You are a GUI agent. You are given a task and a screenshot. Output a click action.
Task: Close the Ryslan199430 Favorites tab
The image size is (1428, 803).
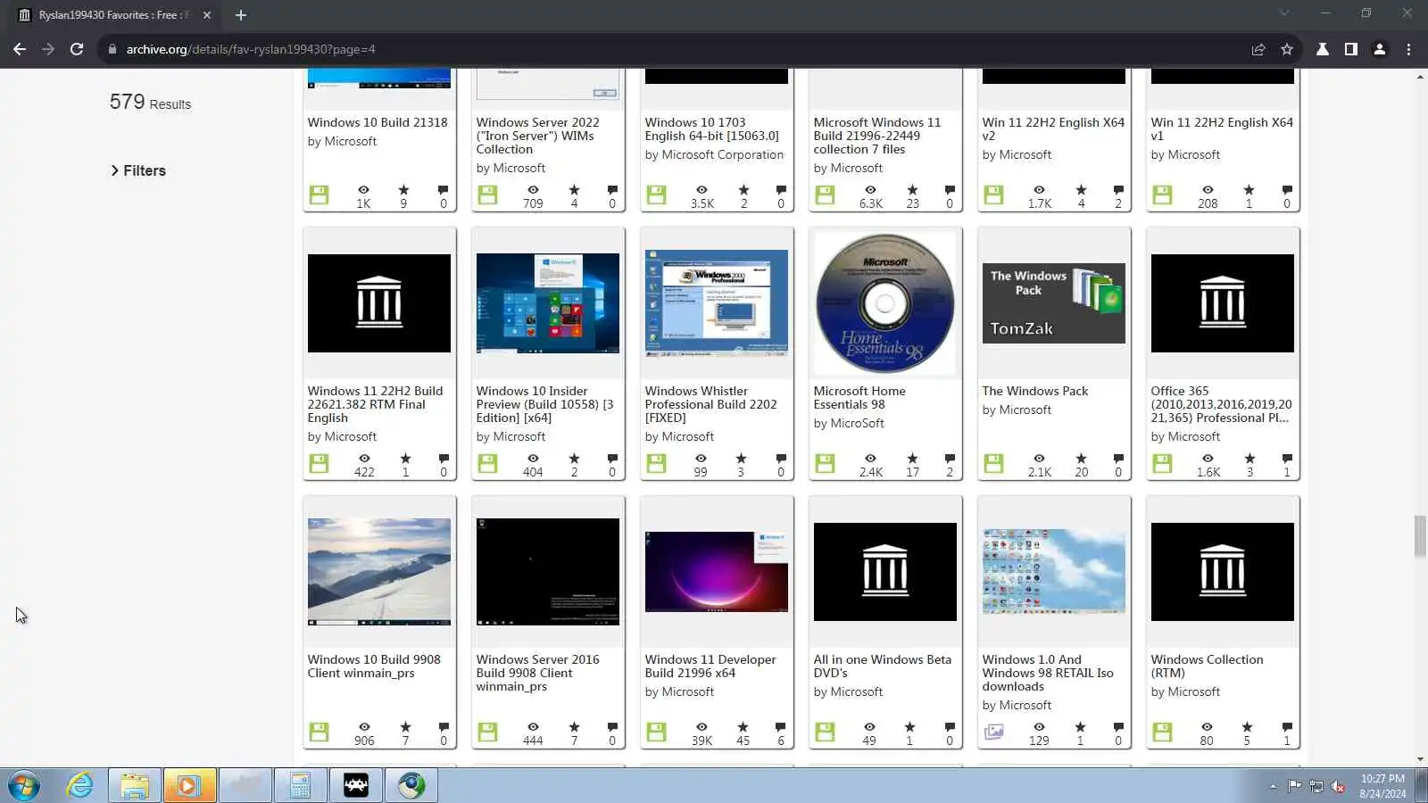207,15
